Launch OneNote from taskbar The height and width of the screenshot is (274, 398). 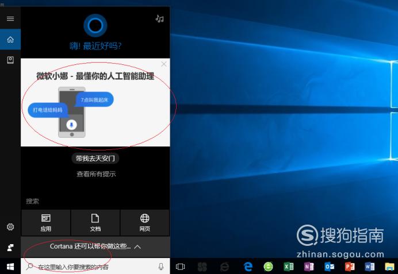click(309, 267)
